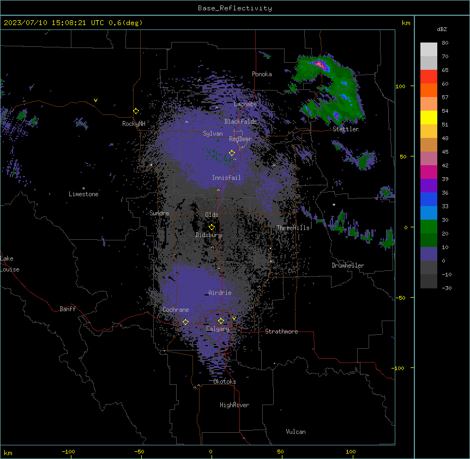This screenshot has width=470, height=459.
Task: Click the asterisk marker above Limestone label
Action: pos(83,189)
